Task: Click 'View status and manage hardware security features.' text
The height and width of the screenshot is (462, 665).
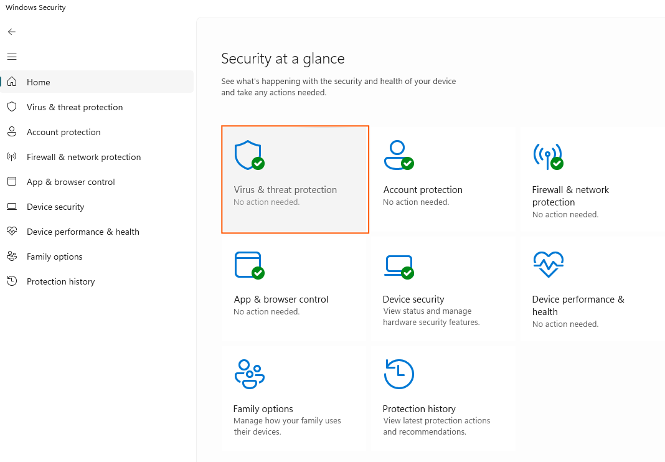Action: point(432,317)
